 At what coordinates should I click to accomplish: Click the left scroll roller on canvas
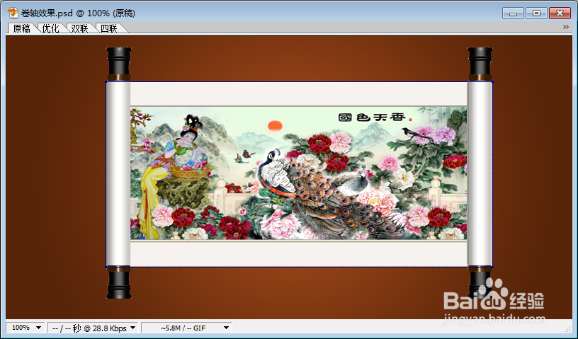119,173
